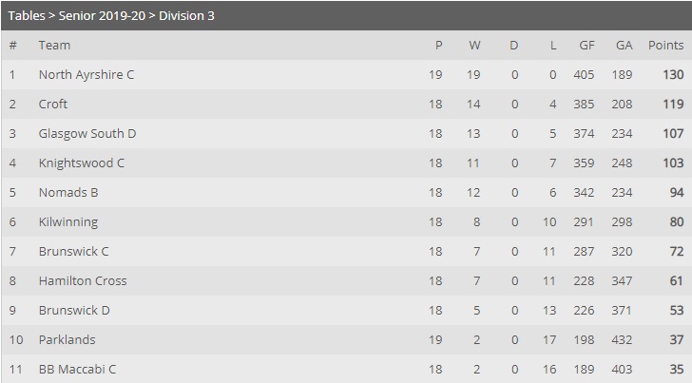The height and width of the screenshot is (383, 692).
Task: Select the BB Maccabi C team
Action: coord(77,370)
